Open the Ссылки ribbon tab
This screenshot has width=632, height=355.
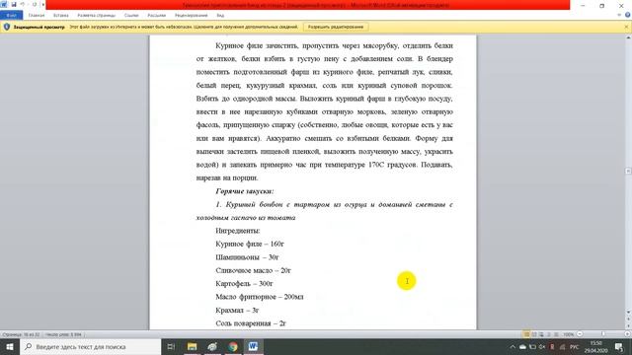[131, 16]
